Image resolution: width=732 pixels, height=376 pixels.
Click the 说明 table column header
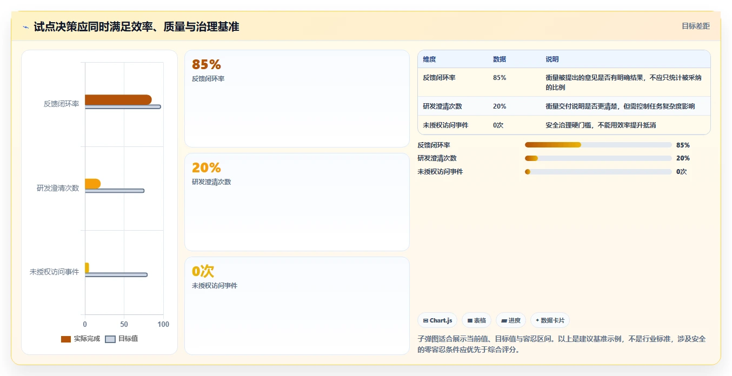[552, 59]
